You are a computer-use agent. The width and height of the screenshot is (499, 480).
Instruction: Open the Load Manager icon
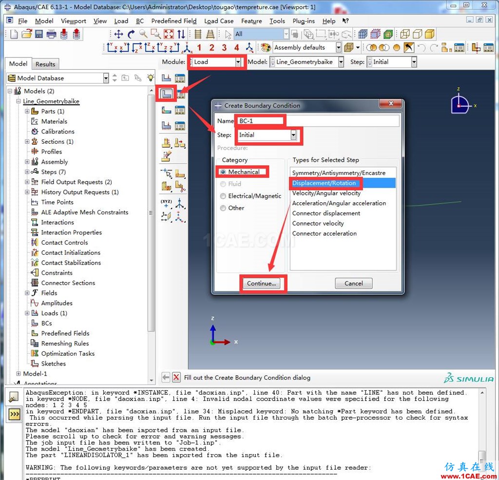[x=180, y=78]
